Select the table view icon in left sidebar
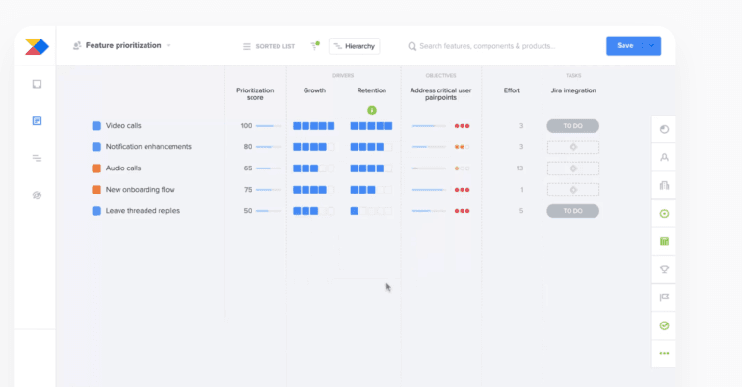The height and width of the screenshot is (387, 742). [37, 121]
